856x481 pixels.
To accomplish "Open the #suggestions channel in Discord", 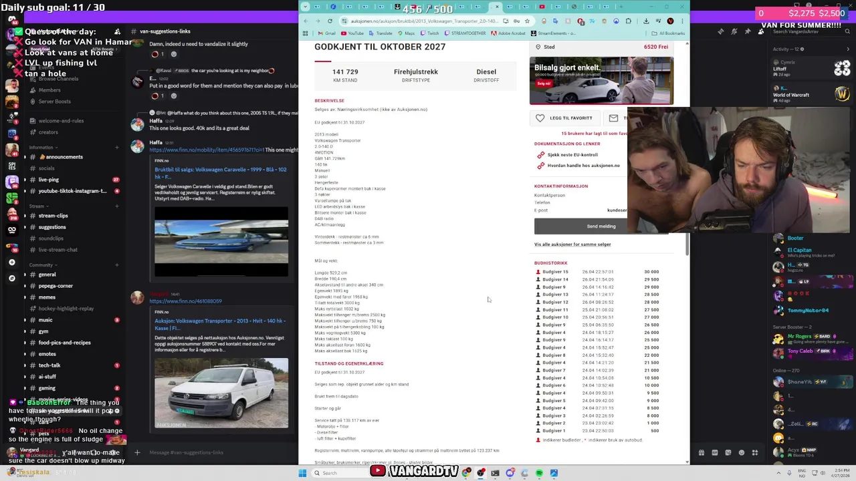I will (x=52, y=227).
